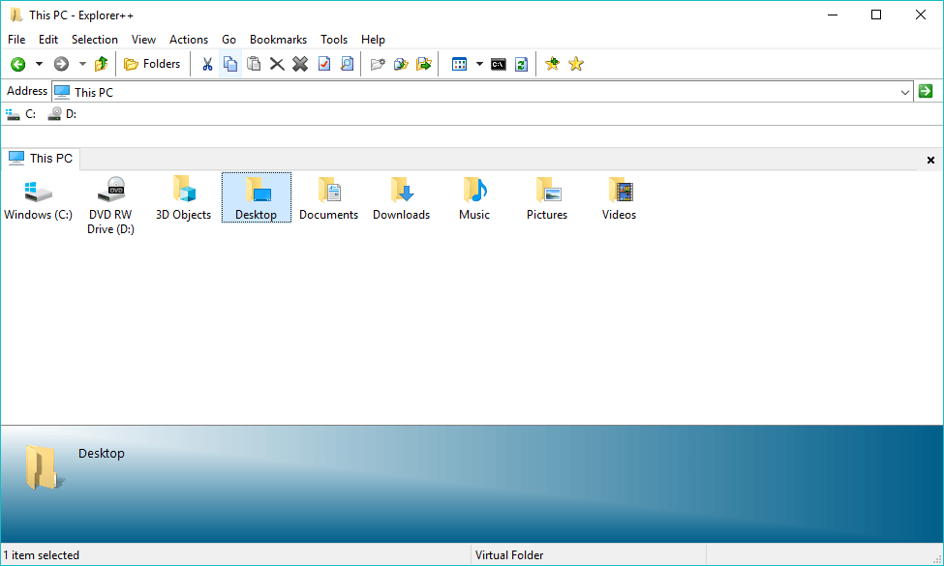Expand the Address bar dropdown
Viewport: 944px width, 566px height.
(905, 90)
